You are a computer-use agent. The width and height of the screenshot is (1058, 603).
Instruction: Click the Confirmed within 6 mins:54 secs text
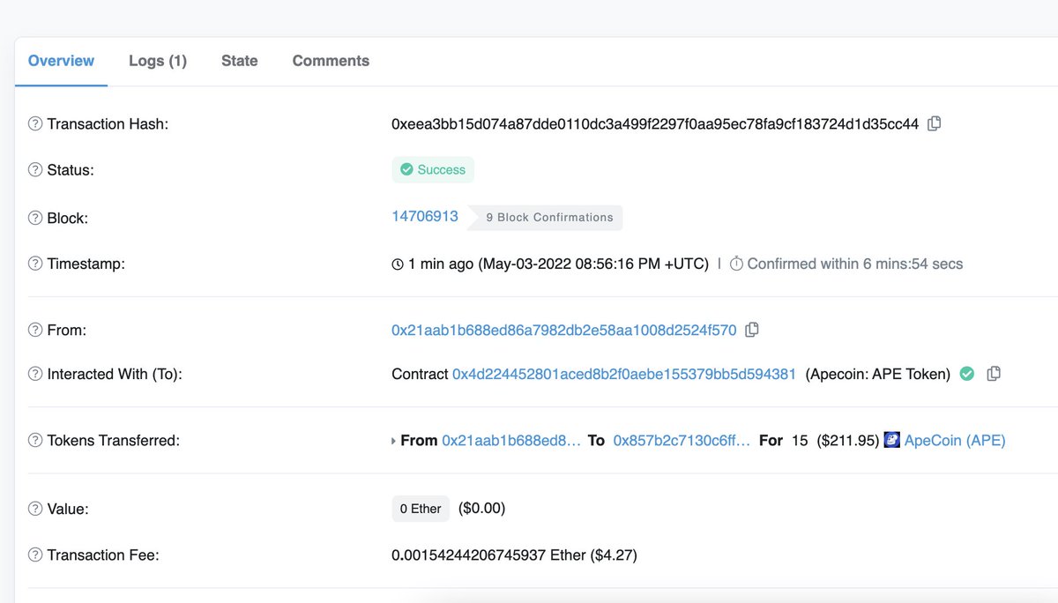pos(855,264)
